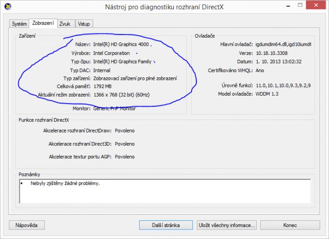Click the Další stránka button
This screenshot has width=329, height=239.
166,225
